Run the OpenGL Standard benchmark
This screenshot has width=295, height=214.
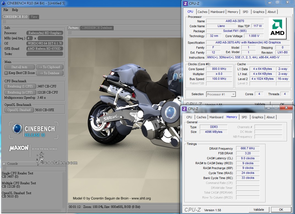pyautogui.click(x=19, y=110)
